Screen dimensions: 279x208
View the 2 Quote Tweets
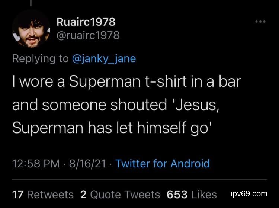point(120,194)
